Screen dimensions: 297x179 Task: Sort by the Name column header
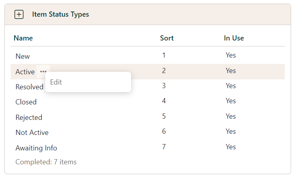pos(23,38)
